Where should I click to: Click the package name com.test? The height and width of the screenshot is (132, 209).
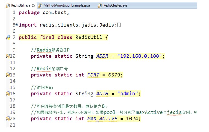coord(55,13)
